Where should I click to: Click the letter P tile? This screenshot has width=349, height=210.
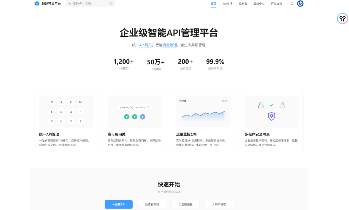80,112
